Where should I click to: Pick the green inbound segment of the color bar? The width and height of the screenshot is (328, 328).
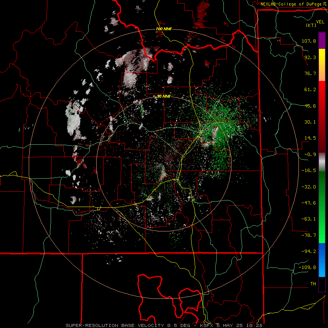(322, 207)
